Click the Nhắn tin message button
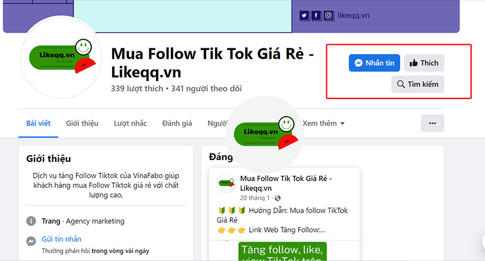 tap(374, 63)
